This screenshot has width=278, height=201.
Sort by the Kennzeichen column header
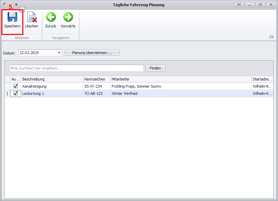pyautogui.click(x=96, y=79)
